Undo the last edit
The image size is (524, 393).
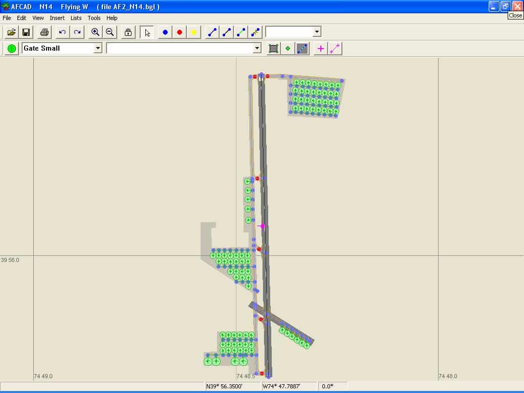tap(62, 32)
